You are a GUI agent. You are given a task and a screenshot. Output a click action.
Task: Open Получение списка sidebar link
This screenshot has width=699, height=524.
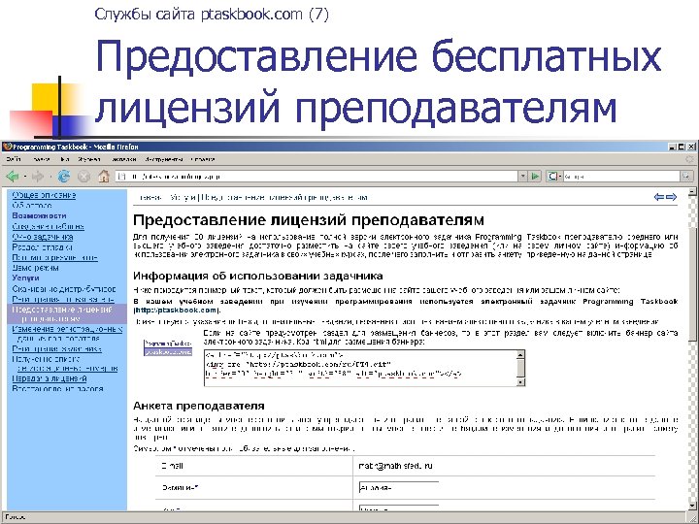pos(65,364)
